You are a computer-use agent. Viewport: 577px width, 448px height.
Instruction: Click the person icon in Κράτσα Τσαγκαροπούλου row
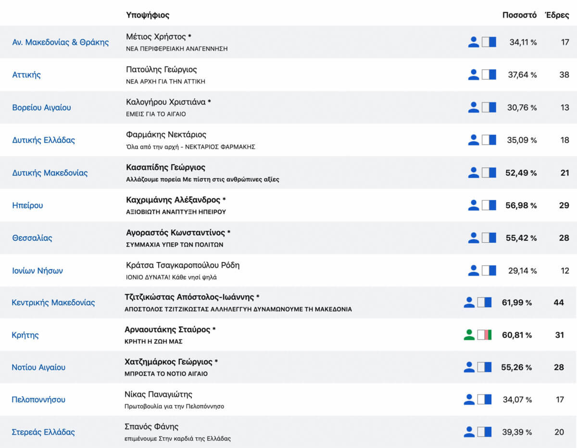474,271
